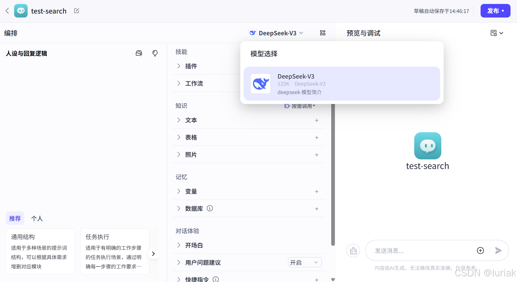The image size is (517, 282).
Task: Click the 预览与调试 heading
Action: coord(363,33)
